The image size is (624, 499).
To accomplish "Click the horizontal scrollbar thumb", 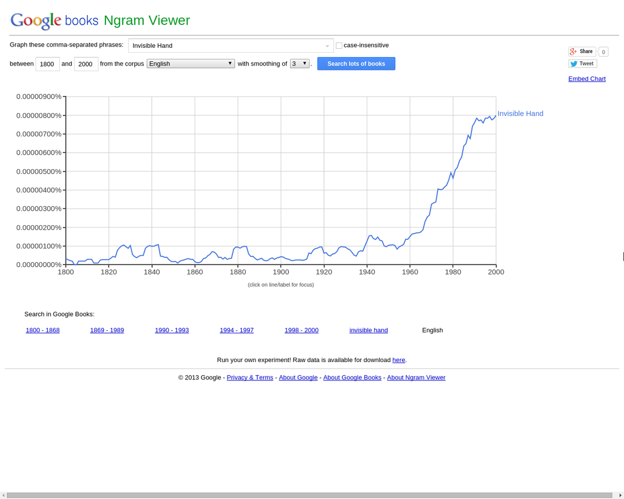I will (x=309, y=496).
